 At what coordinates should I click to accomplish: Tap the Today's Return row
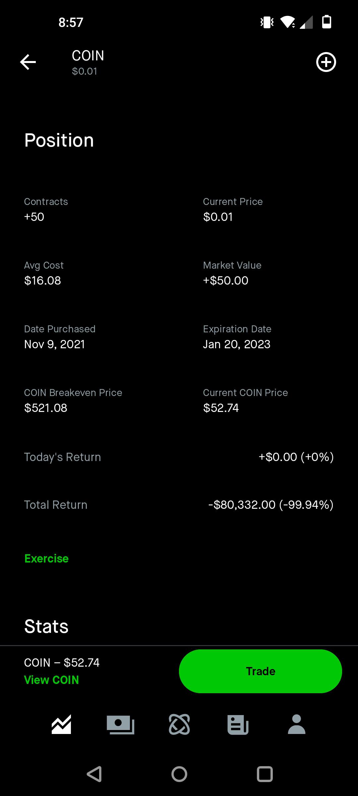pos(179,457)
